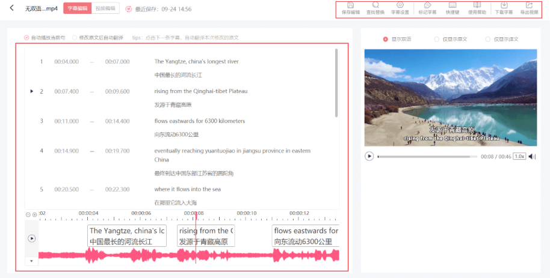
Task: Play the video in preview player
Action: tap(369, 156)
